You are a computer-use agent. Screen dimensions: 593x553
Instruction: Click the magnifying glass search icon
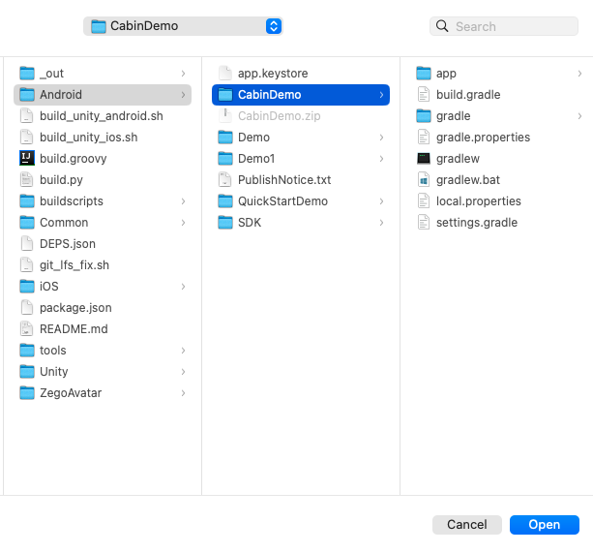click(443, 26)
